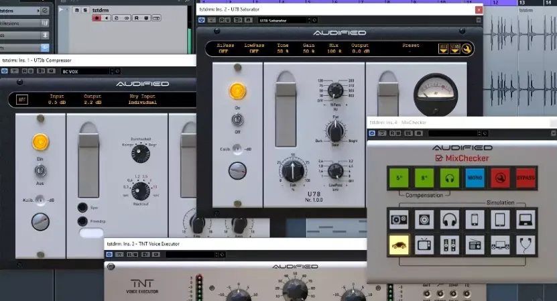This screenshot has height=301, width=557.
Task: Enable 8 inch speaker compensation
Action: (x=424, y=178)
